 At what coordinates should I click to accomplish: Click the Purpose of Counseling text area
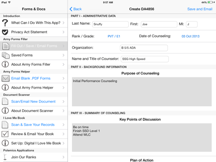coord(142,92)
